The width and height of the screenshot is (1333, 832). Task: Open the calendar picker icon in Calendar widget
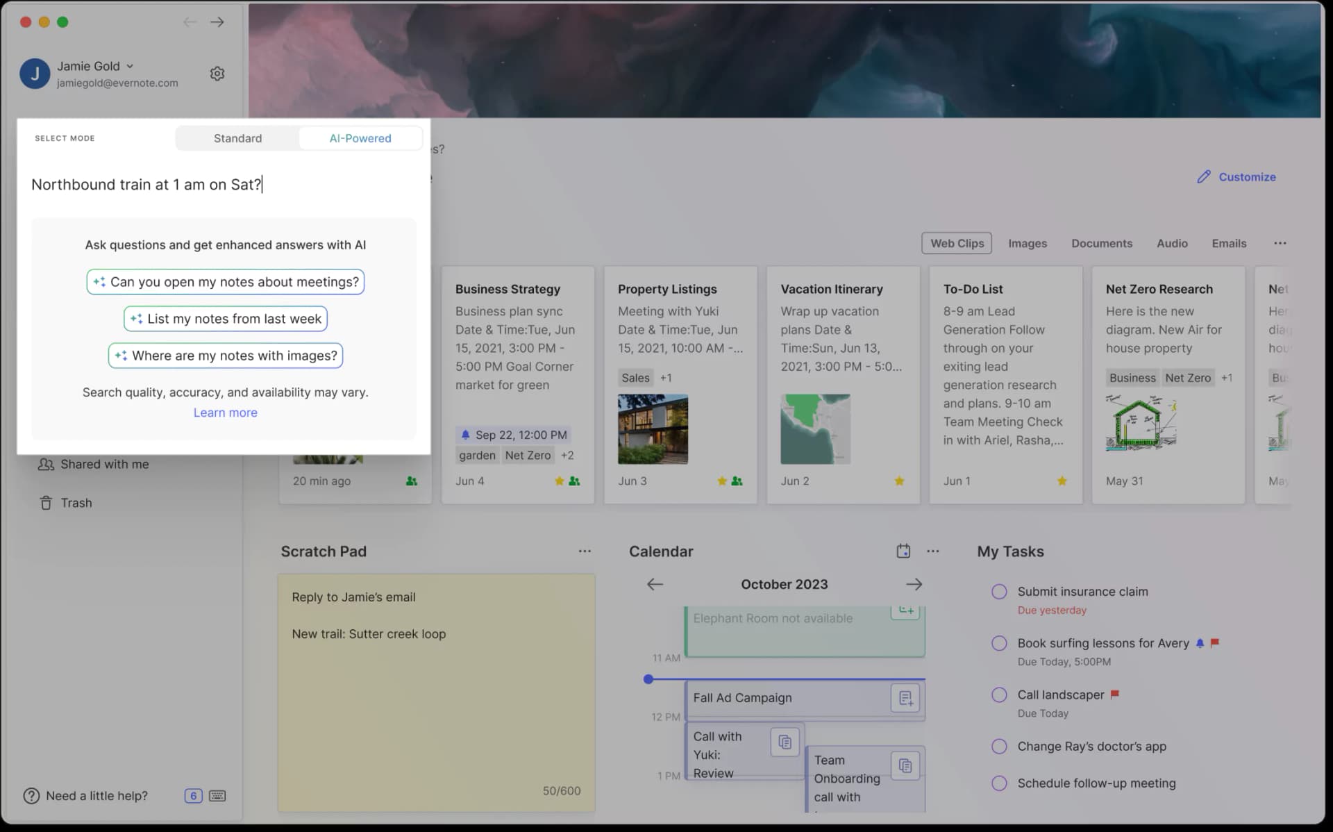point(903,550)
